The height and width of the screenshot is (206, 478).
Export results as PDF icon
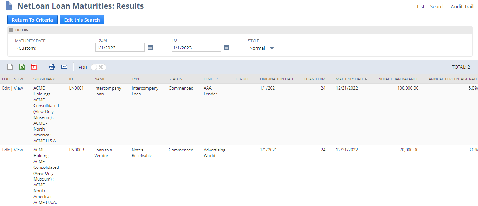pos(34,67)
